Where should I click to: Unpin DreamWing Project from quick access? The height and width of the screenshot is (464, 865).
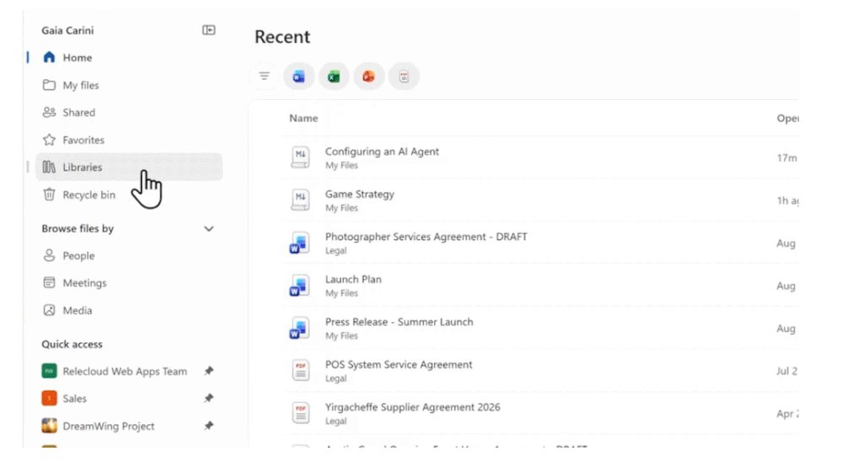tap(209, 425)
